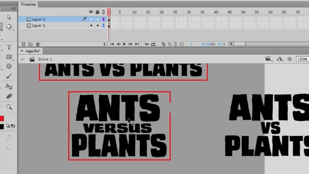
Task: Enable onion skin outlines
Action: point(169,44)
